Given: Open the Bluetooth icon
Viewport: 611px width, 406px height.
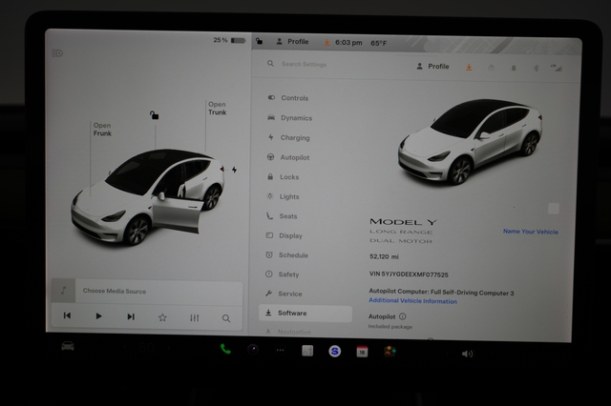Looking at the screenshot, I should [536, 68].
